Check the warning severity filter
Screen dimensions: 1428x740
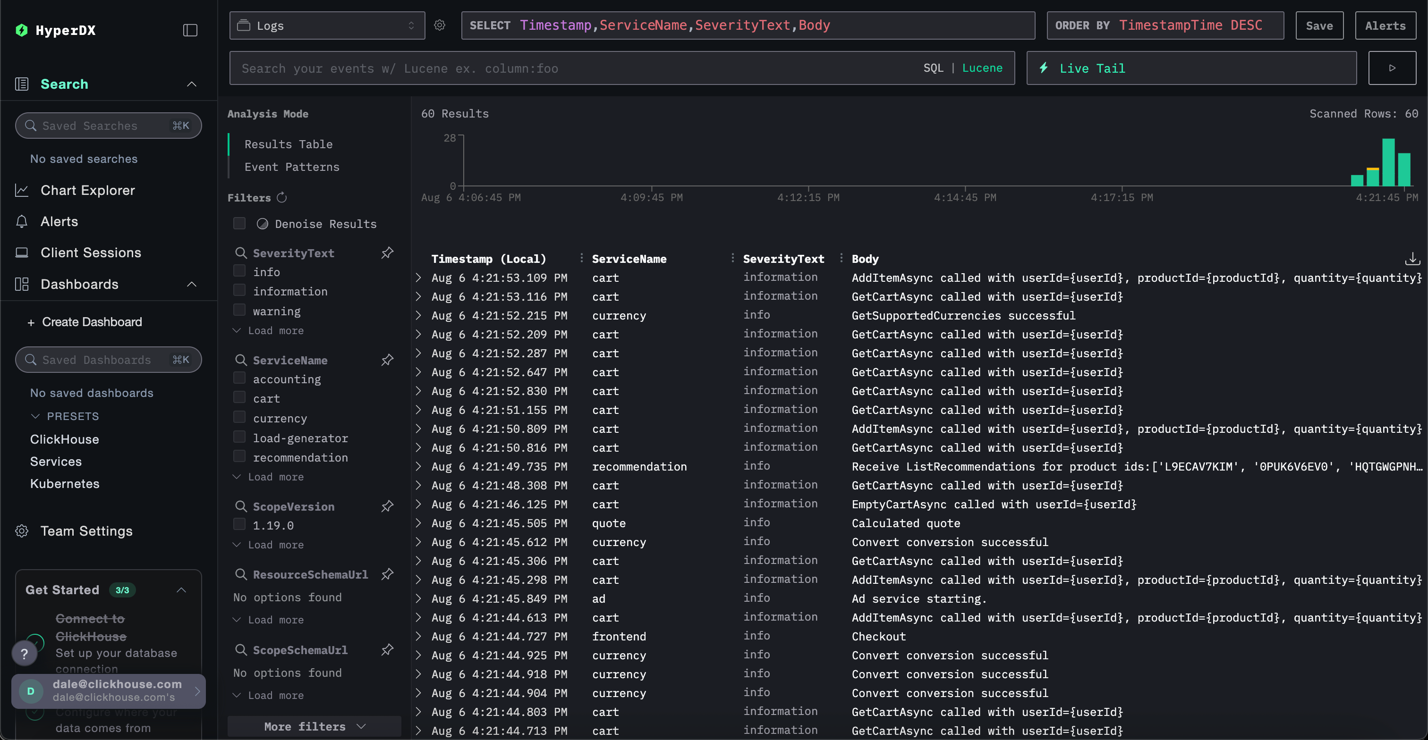click(239, 310)
